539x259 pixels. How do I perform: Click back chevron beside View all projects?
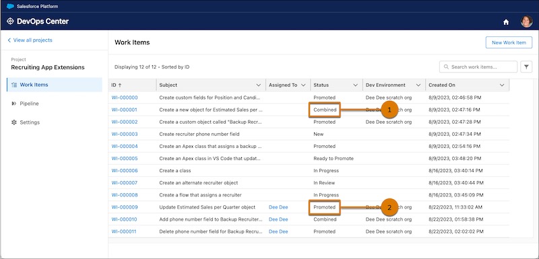tap(9, 40)
